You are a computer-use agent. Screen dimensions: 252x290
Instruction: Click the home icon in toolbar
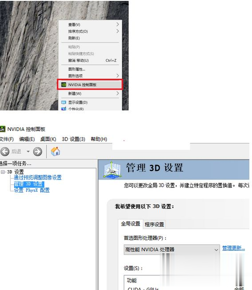tap(55, 151)
